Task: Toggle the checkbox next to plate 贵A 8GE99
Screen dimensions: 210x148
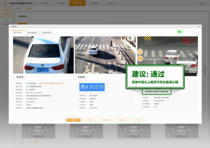Action: (27, 83)
